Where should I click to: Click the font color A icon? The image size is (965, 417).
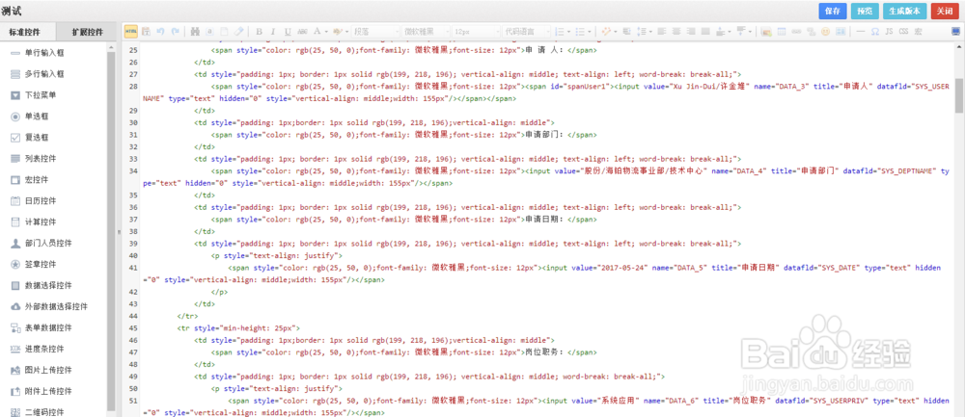pos(317,32)
